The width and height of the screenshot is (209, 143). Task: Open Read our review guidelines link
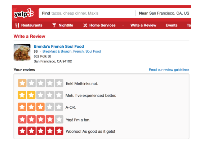[x=169, y=70]
